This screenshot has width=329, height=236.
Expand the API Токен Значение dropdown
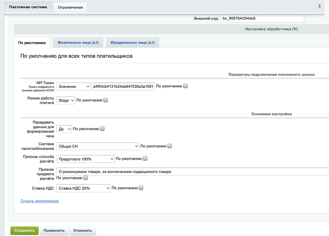74,86
